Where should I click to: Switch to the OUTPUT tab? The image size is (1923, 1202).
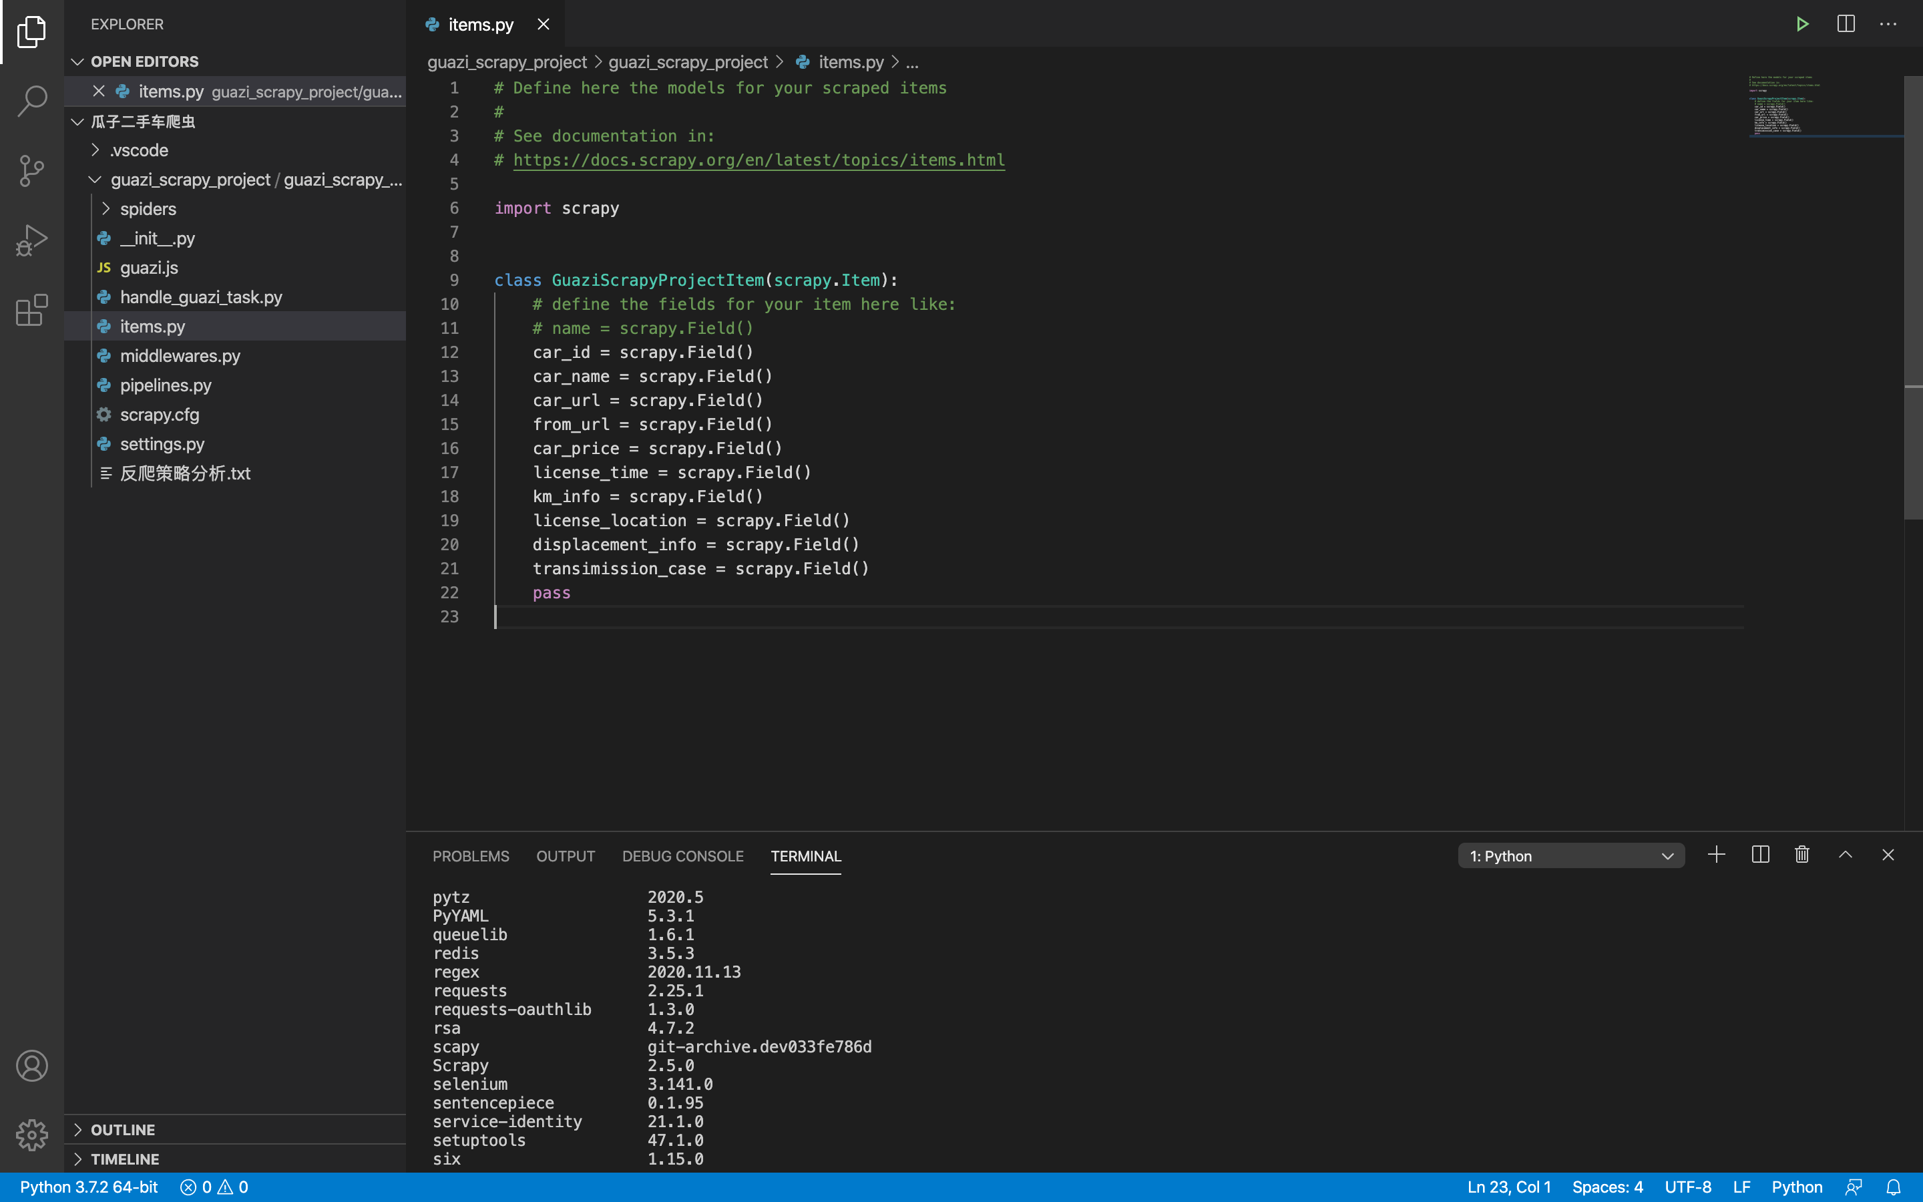(566, 856)
